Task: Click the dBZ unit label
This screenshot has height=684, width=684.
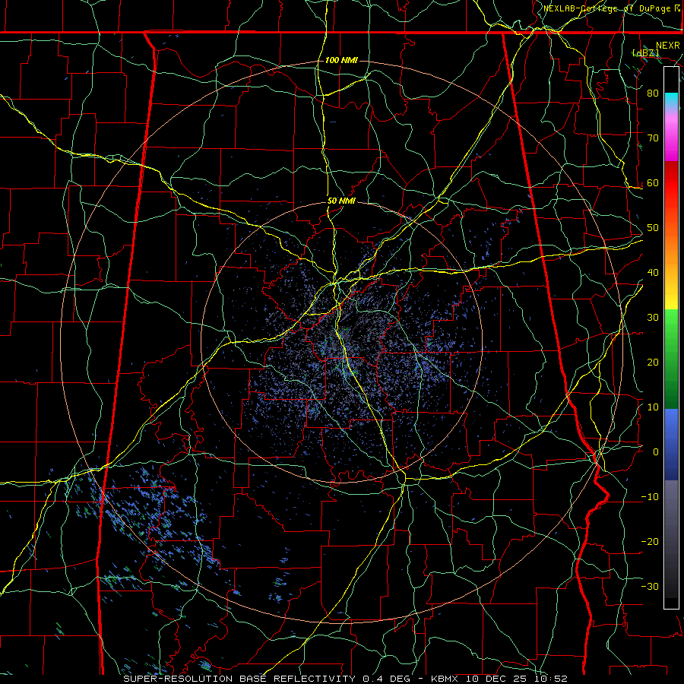Action: click(x=646, y=53)
